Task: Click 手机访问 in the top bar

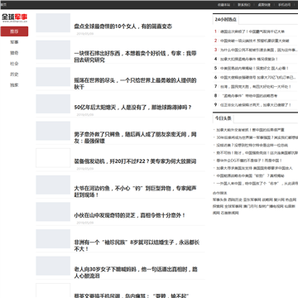Action: pyautogui.click(x=284, y=5)
